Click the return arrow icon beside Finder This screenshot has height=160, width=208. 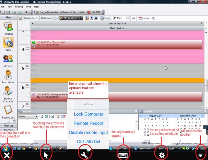coord(133,18)
